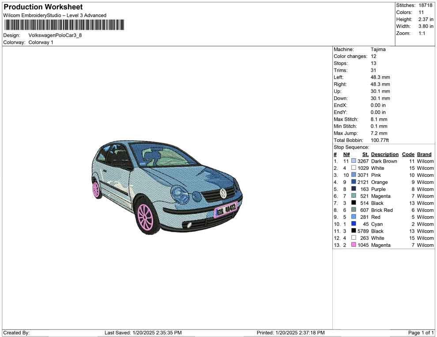Screen dimensions: 437x337
Task: Click the Production Worksheet title
Action: pyautogui.click(x=43, y=7)
